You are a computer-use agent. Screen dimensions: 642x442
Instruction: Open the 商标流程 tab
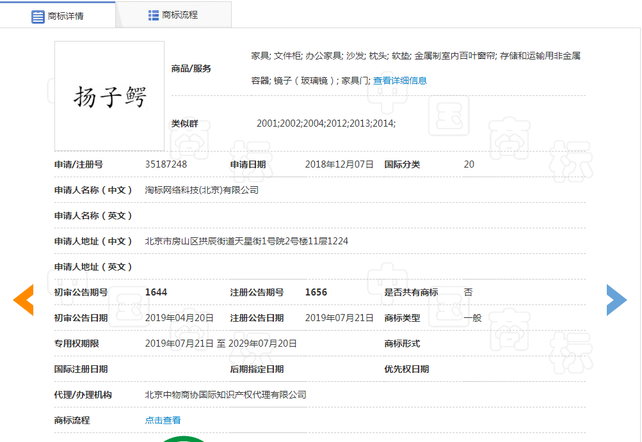pyautogui.click(x=173, y=15)
